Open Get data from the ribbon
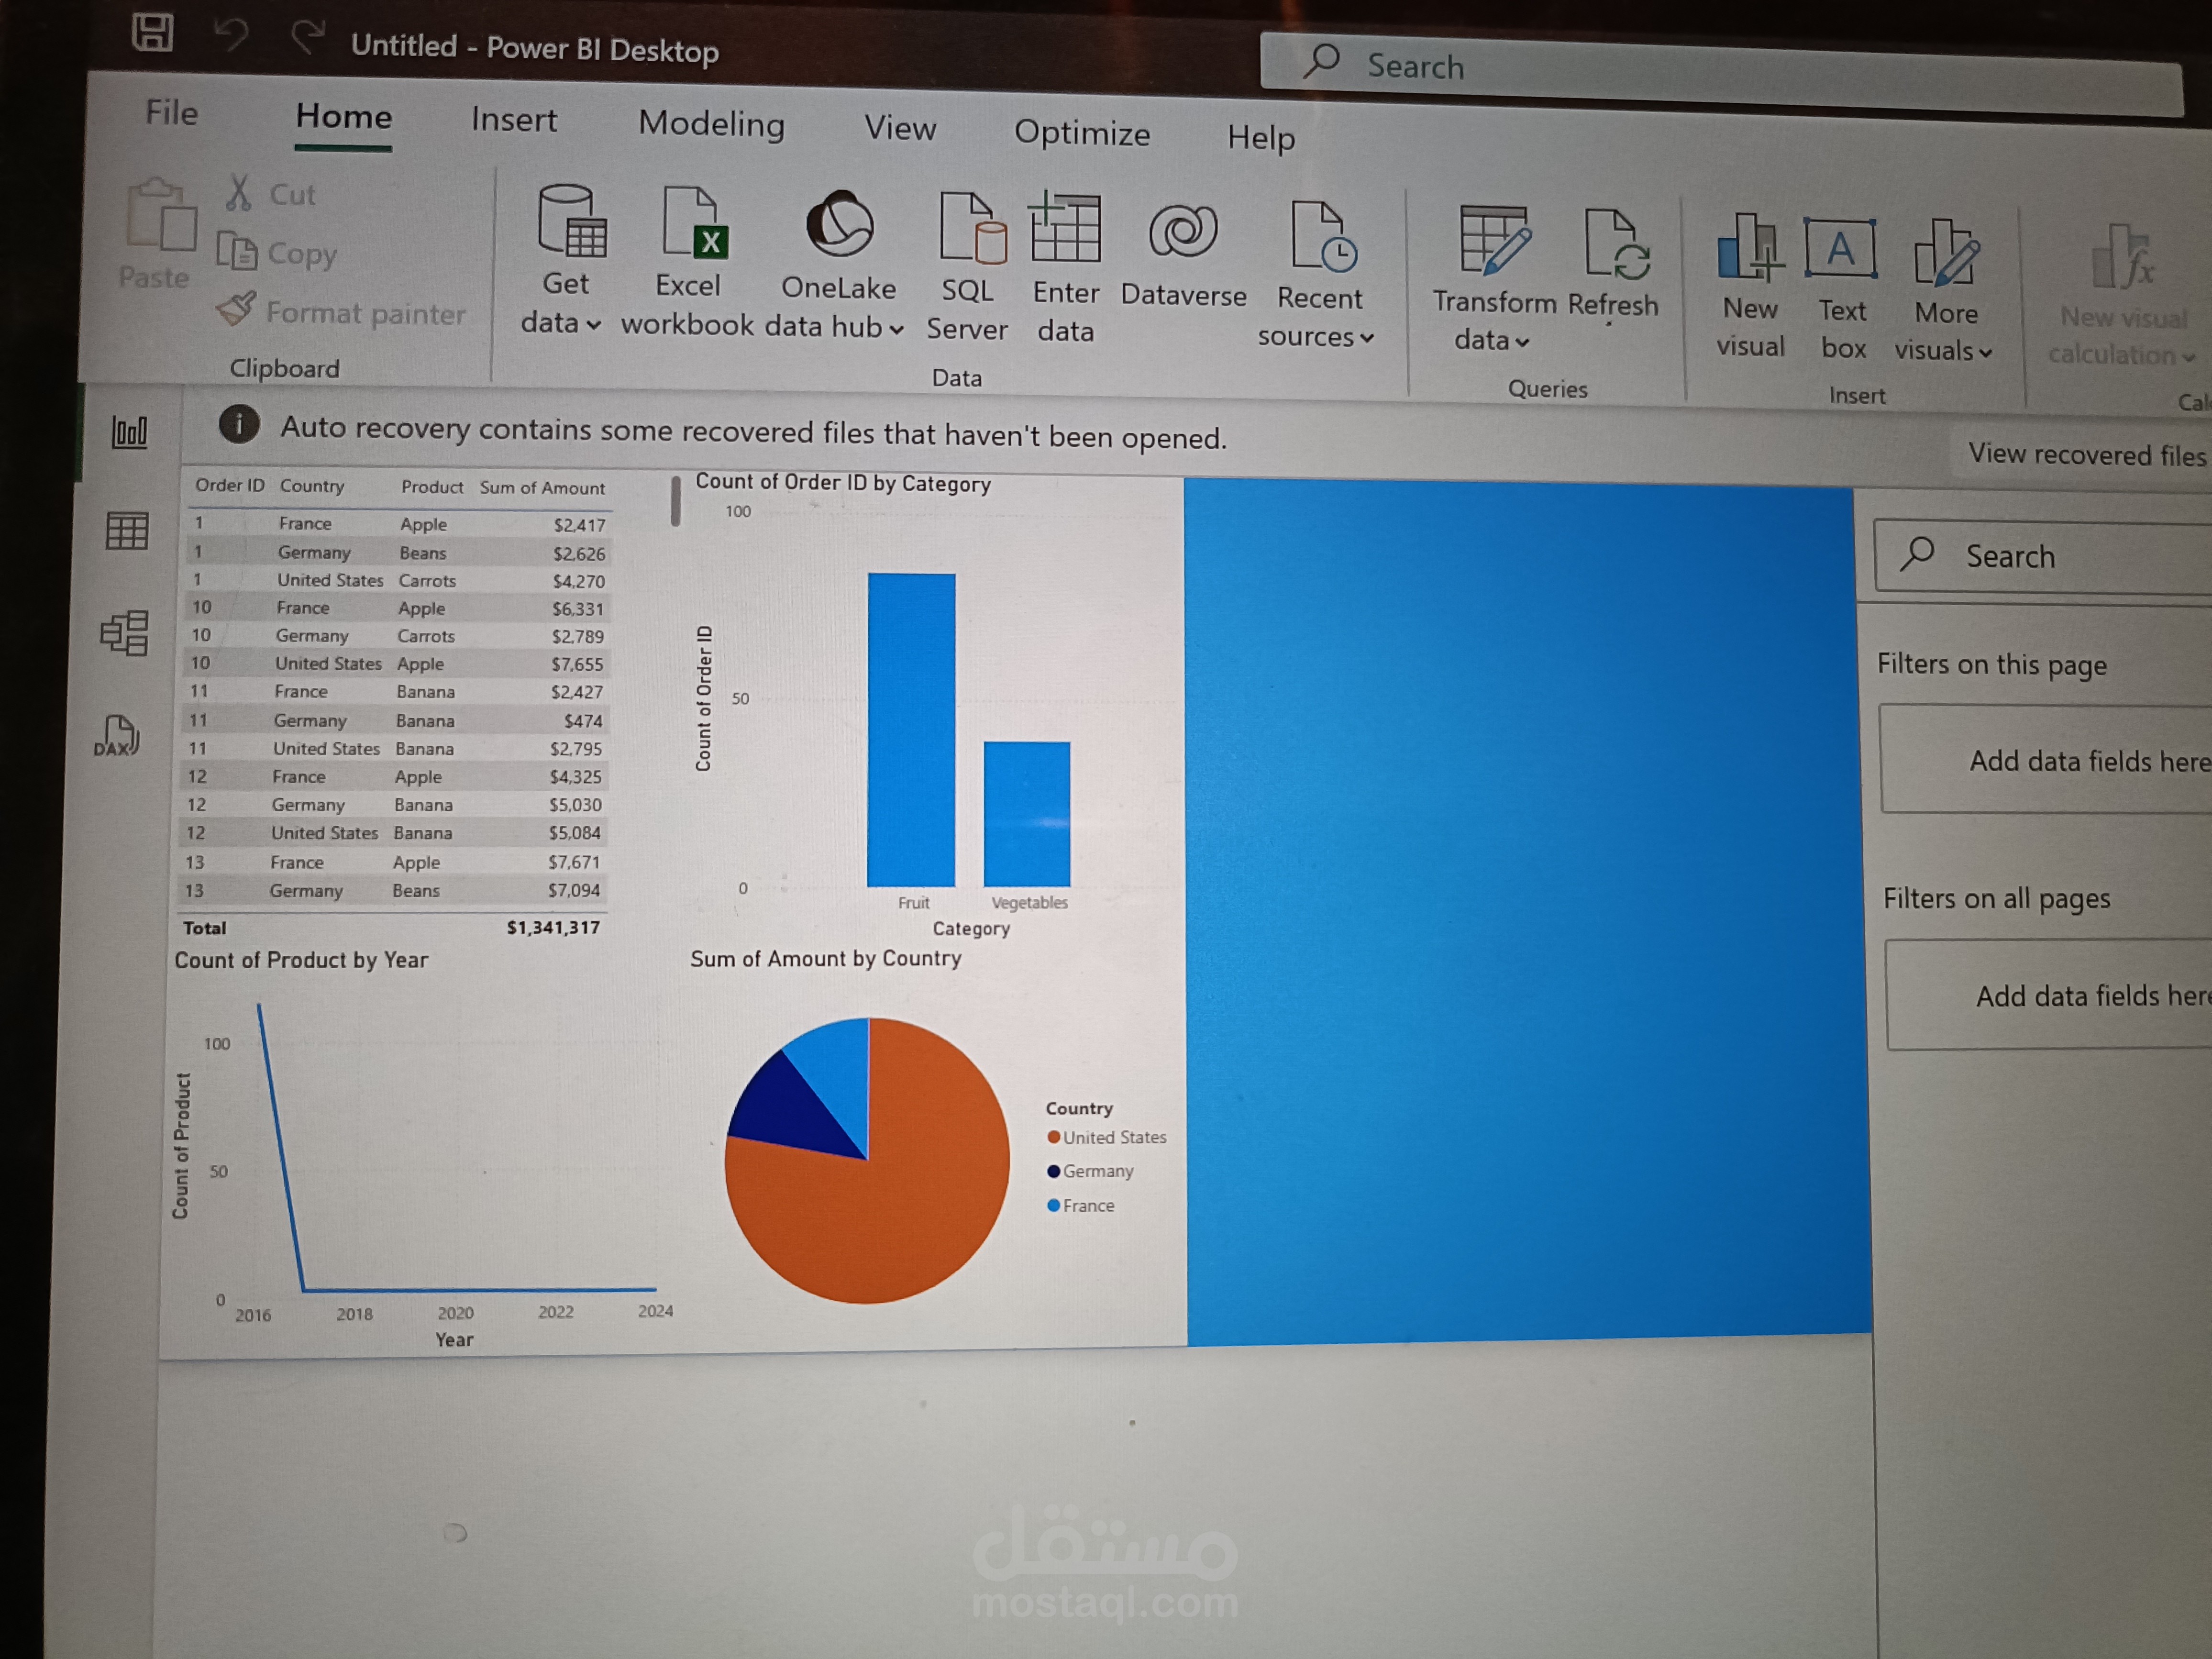Viewport: 2212px width, 1659px height. coord(565,260)
